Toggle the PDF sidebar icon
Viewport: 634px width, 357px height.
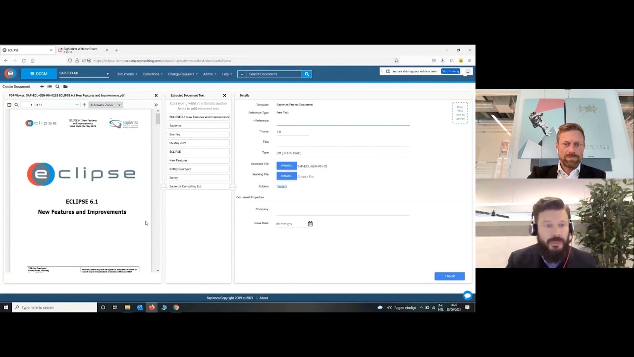(x=9, y=105)
